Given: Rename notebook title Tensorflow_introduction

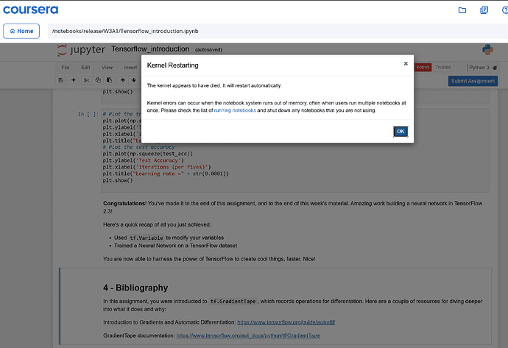Looking at the screenshot, I should (x=150, y=49).
